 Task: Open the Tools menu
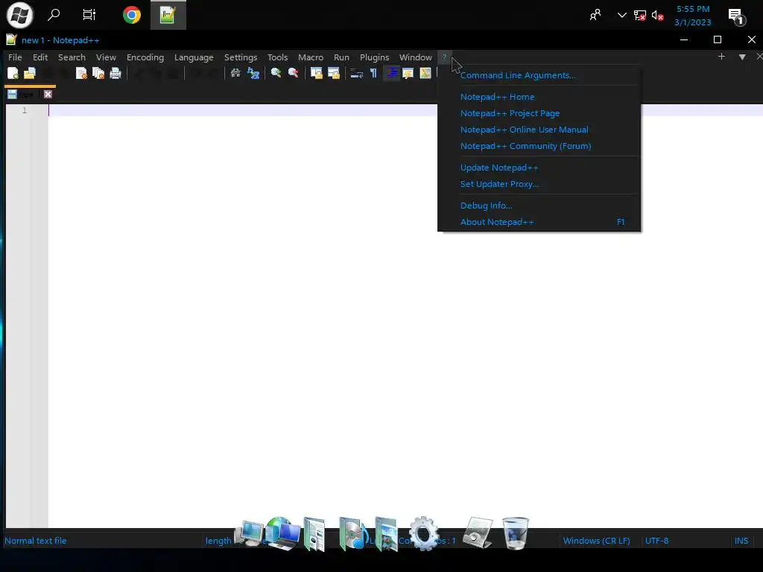[277, 57]
